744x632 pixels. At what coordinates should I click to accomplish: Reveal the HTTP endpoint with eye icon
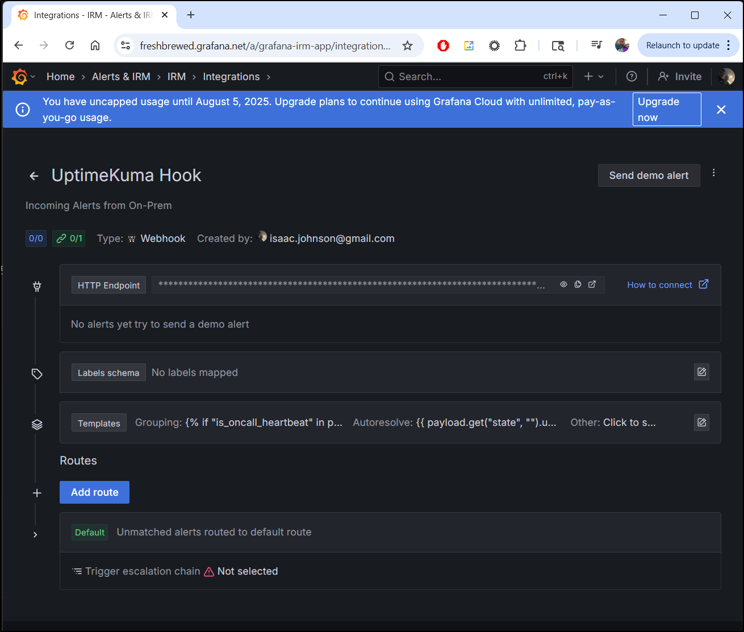coord(563,284)
